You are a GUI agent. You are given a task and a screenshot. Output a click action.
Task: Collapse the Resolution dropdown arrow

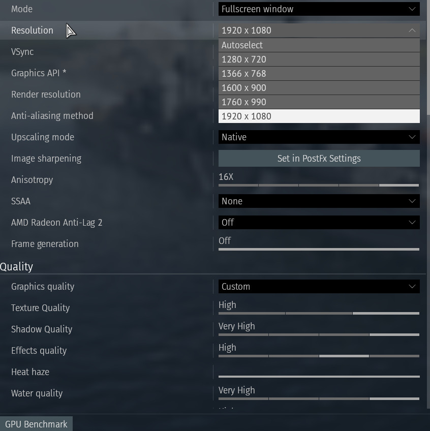[412, 30]
